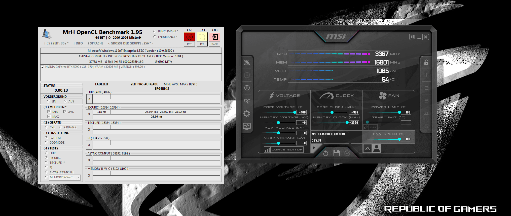Open the ZEIT : 30 s menu
Viewport: 511px width, 216px height.
pyautogui.click(x=56, y=43)
